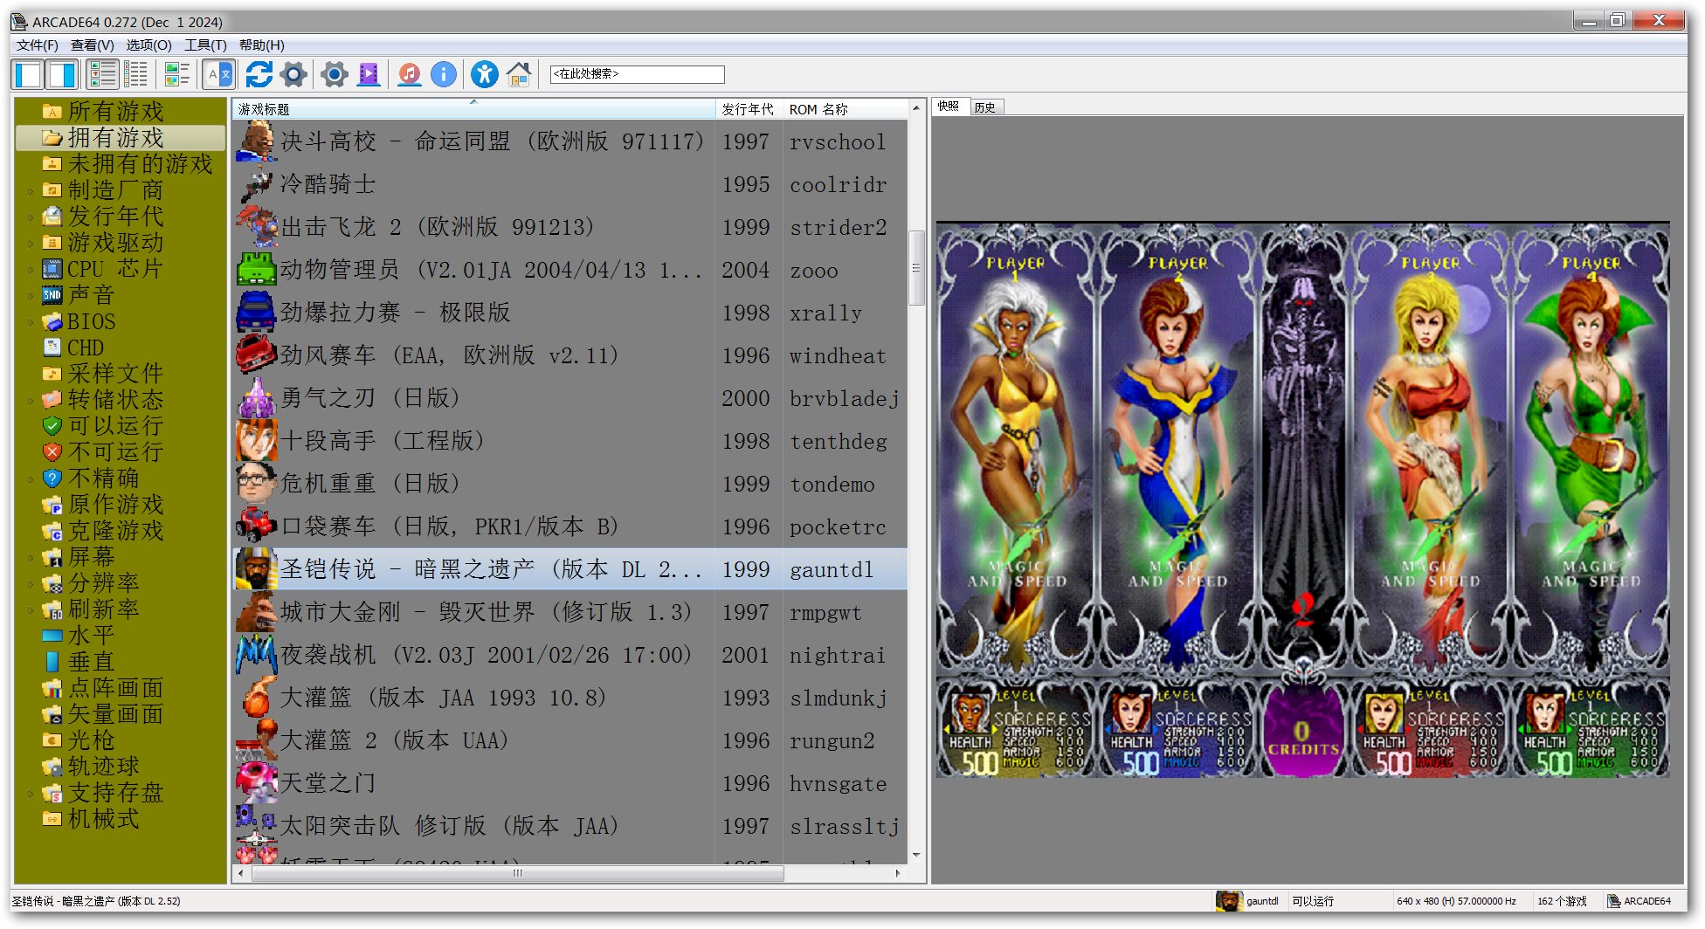Switch to the 历史 tab

(985, 107)
